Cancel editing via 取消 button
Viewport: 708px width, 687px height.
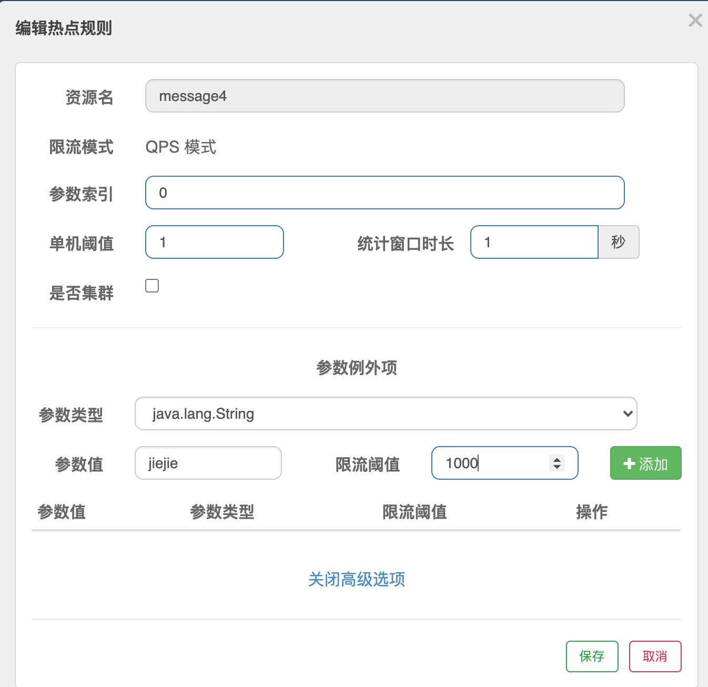pyautogui.click(x=655, y=656)
